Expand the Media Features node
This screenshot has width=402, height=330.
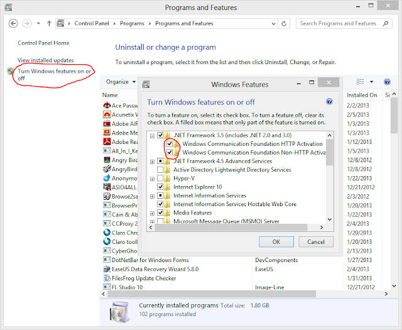(152, 213)
